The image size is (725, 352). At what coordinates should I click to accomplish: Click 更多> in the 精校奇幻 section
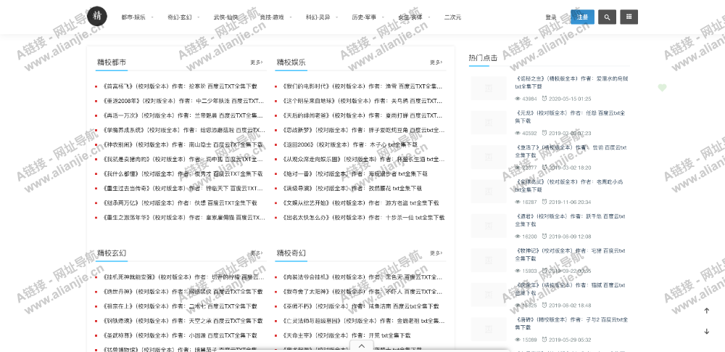[436, 253]
